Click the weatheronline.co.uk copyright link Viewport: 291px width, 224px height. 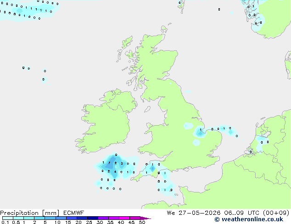[249, 219]
